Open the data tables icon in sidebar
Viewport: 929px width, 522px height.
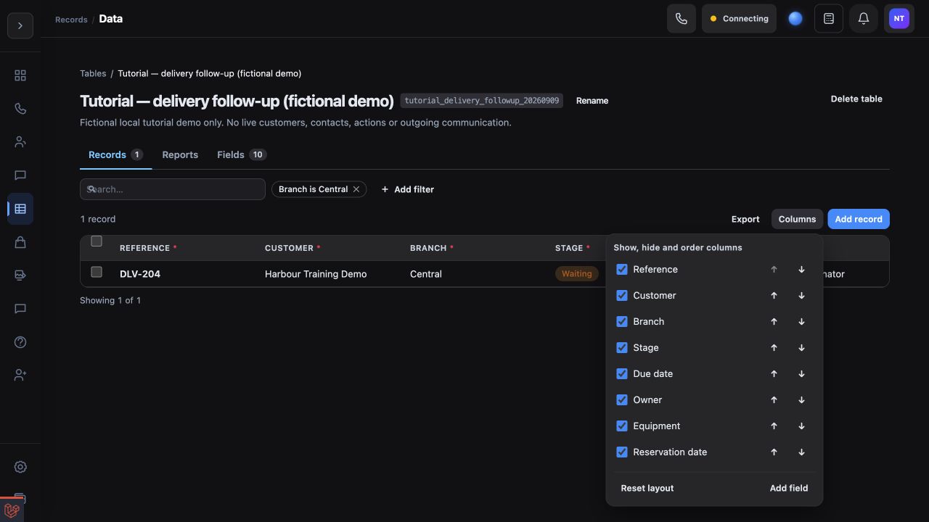pyautogui.click(x=20, y=209)
